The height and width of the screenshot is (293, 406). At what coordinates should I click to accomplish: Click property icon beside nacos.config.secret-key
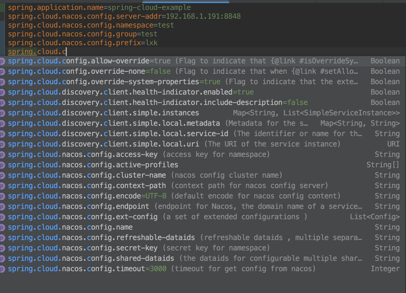pyautogui.click(x=2, y=248)
